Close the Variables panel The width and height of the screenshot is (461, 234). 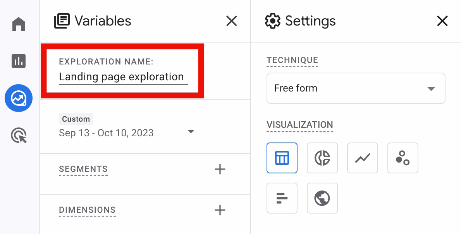(x=231, y=21)
